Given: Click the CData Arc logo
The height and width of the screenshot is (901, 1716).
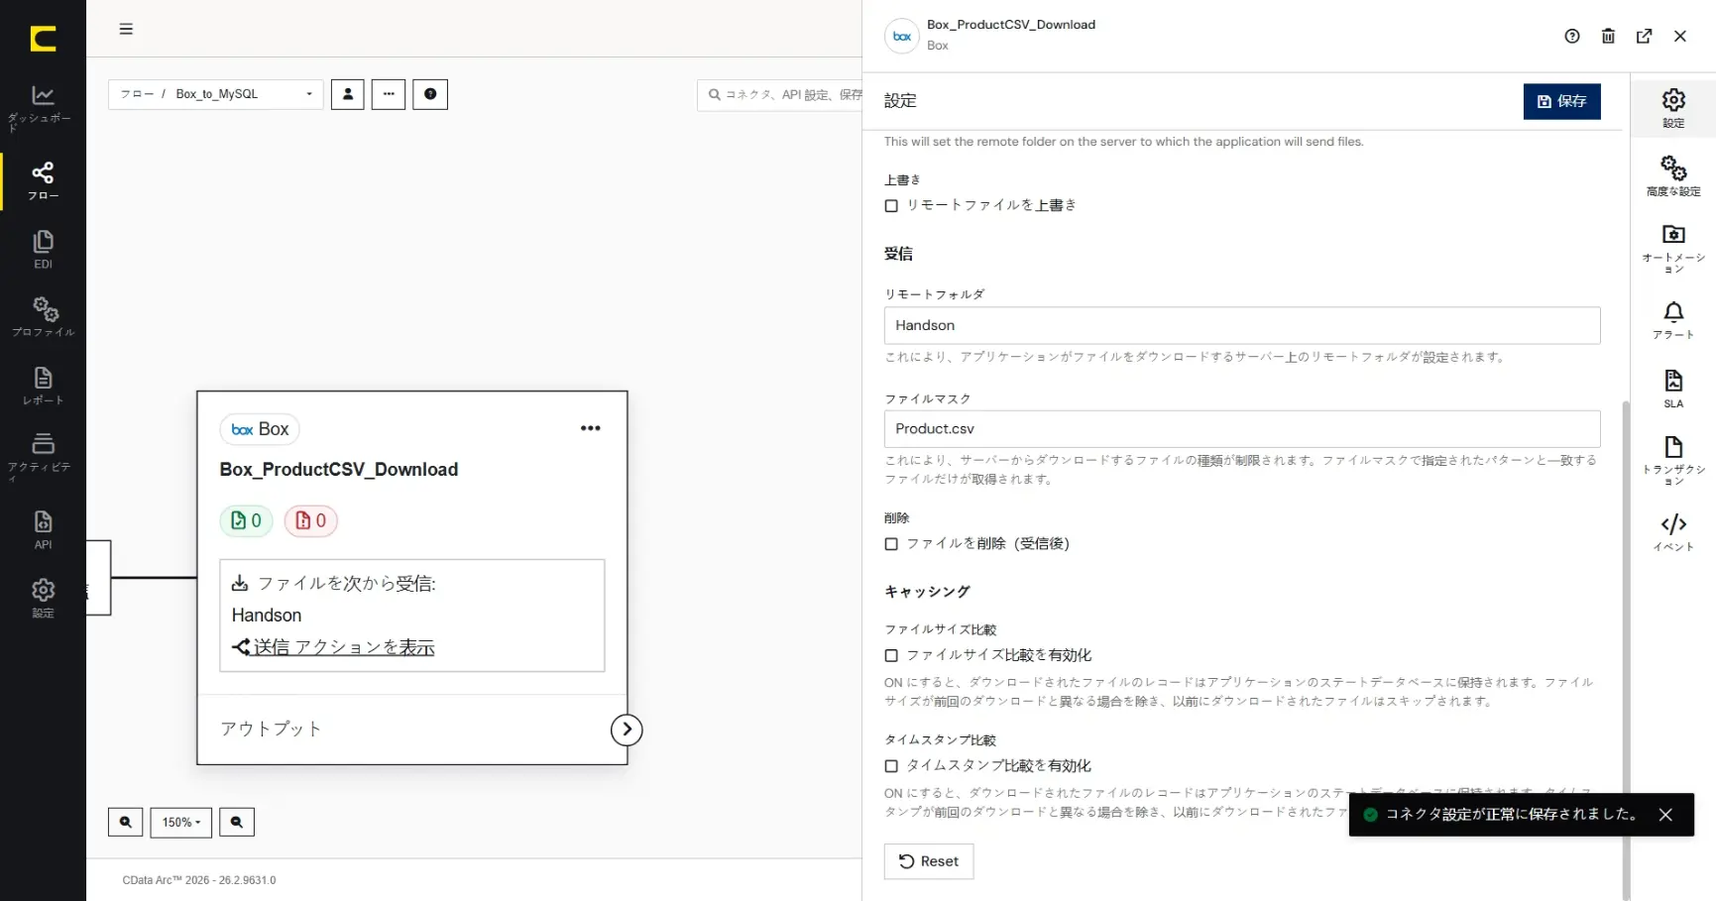Looking at the screenshot, I should [43, 39].
